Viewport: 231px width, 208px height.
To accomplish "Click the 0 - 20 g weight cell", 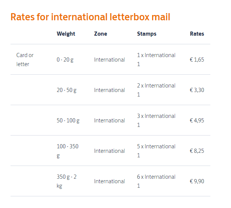I will (x=65, y=60).
